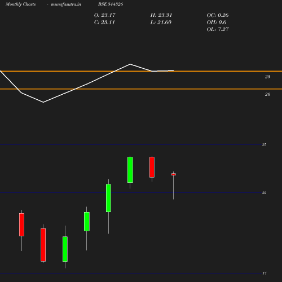Click the 'OL: 7.27' reading
282x282 pixels.
(x=218, y=29)
